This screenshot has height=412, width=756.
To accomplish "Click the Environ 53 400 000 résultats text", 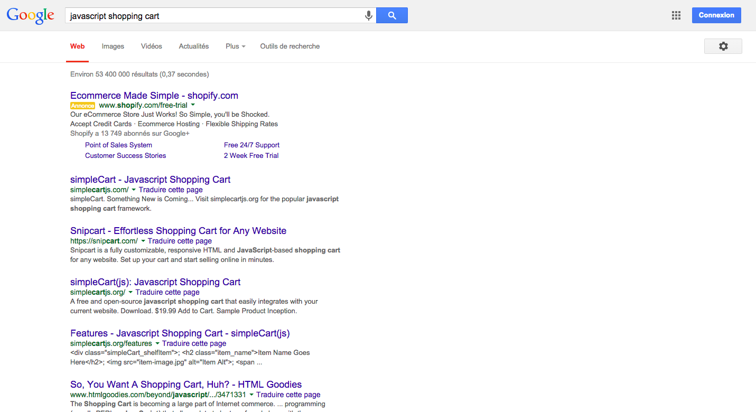I will pyautogui.click(x=139, y=74).
